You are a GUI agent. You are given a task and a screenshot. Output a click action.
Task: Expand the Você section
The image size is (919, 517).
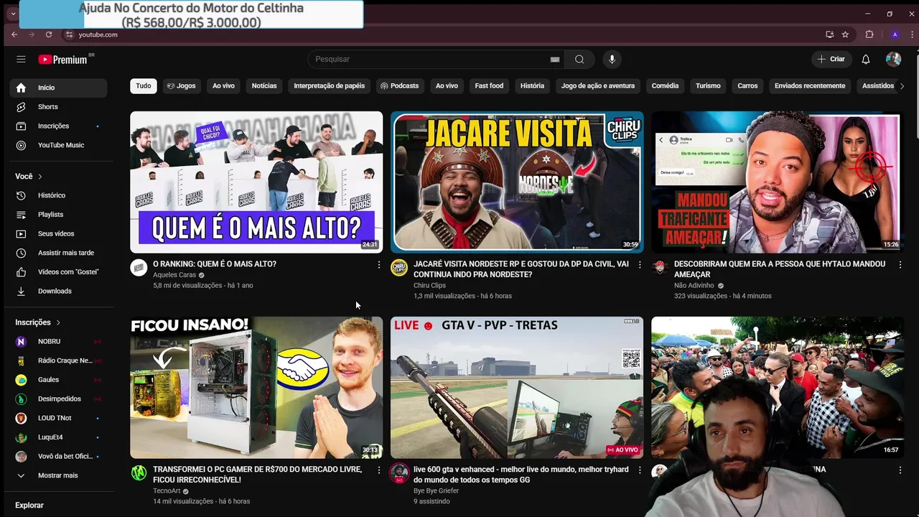(29, 177)
